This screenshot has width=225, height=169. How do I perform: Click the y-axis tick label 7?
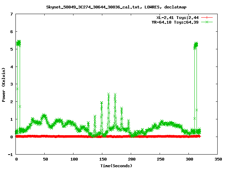point(12,14)
